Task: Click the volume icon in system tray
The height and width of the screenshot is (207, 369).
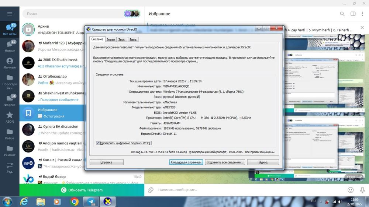Action: coord(340,201)
